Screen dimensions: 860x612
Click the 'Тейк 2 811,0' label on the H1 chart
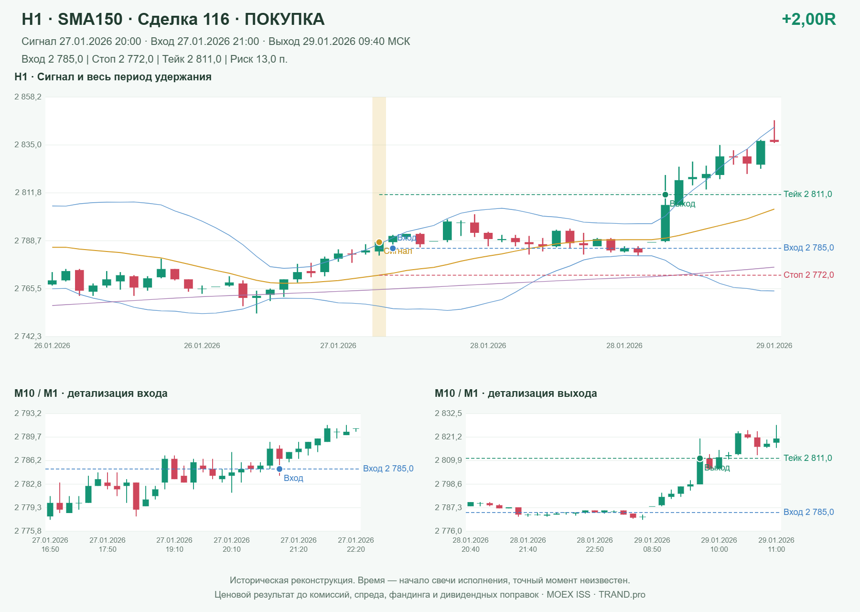pyautogui.click(x=807, y=194)
